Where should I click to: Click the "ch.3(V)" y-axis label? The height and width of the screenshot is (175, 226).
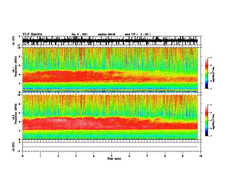click(14, 147)
